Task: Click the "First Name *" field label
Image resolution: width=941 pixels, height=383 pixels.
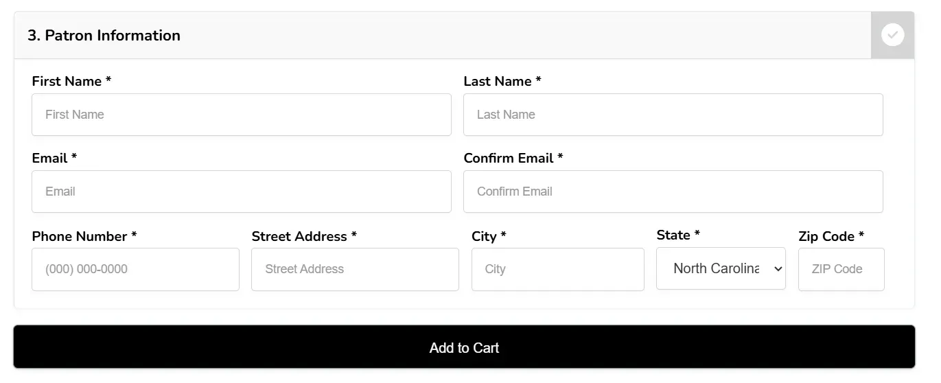Action: (71, 81)
